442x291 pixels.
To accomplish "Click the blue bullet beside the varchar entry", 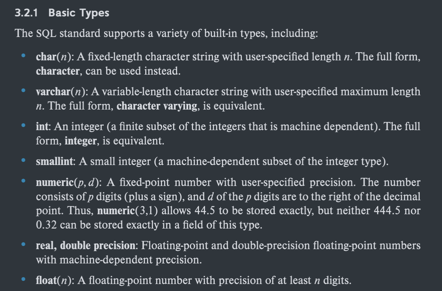I will (x=23, y=91).
